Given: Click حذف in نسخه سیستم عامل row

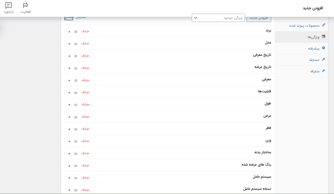Looking at the screenshot, I should (85, 190).
